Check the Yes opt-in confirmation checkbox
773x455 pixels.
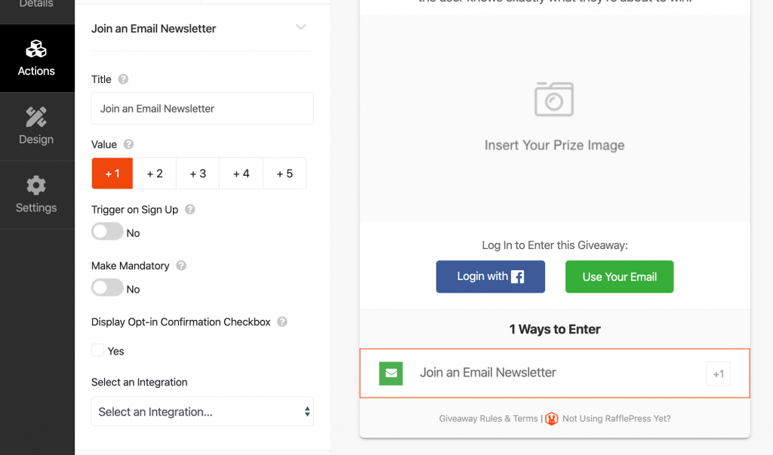click(x=97, y=351)
